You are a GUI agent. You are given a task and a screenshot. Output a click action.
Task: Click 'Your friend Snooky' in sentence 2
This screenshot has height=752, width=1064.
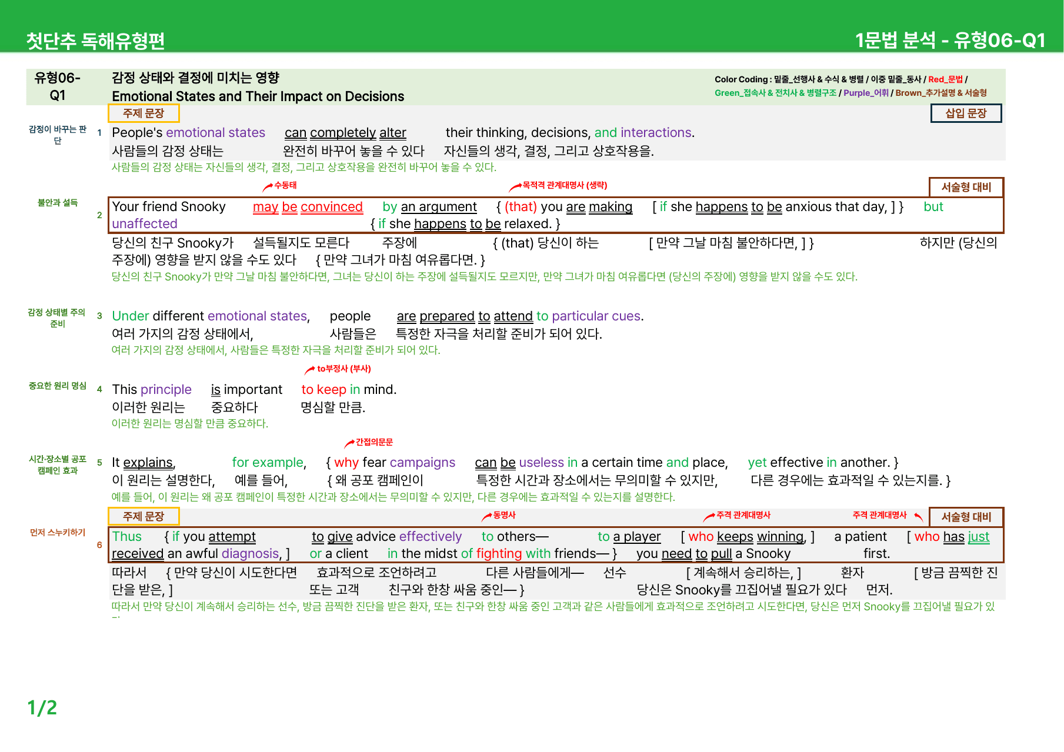[x=169, y=207]
